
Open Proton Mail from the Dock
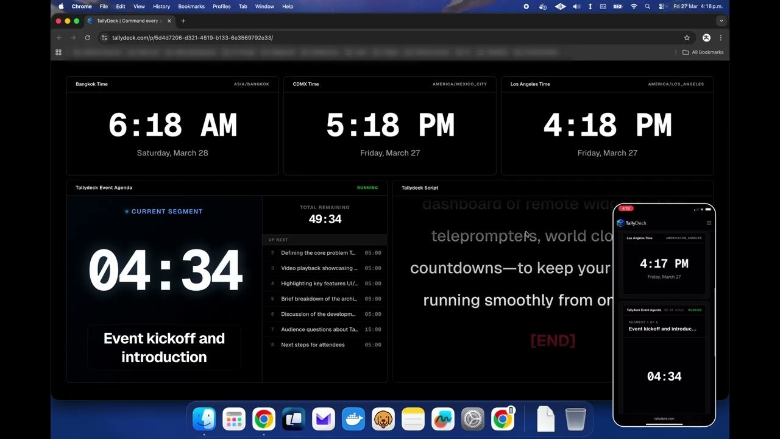click(324, 419)
